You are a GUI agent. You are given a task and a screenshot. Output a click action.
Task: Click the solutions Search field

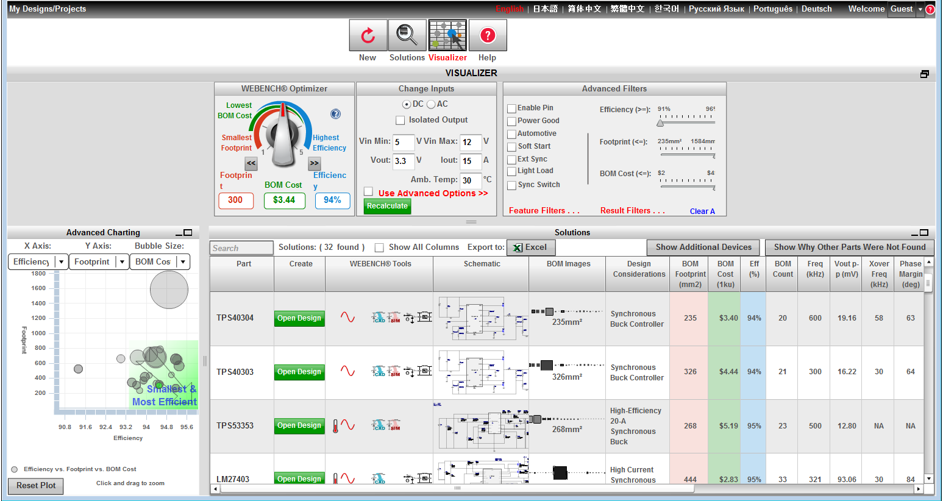click(x=242, y=248)
